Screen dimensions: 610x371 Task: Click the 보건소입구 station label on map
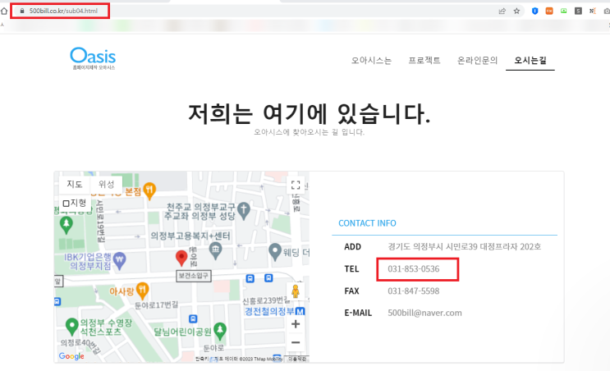pyautogui.click(x=194, y=276)
